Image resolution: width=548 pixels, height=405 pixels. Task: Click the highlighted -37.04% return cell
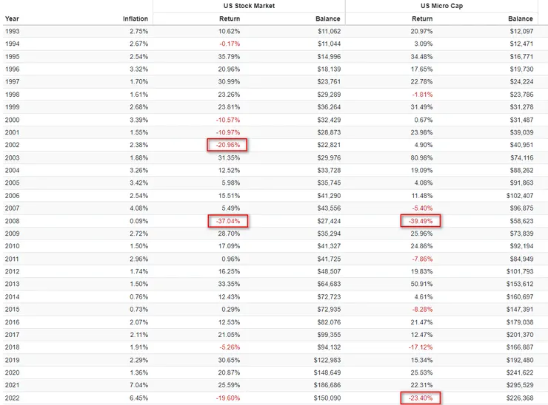coord(227,221)
